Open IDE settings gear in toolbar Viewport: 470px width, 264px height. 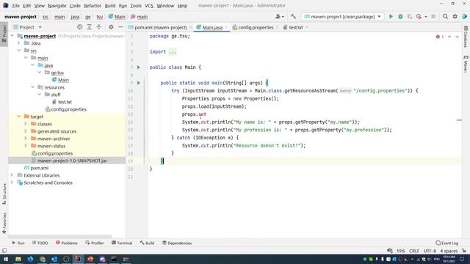pyautogui.click(x=455, y=17)
